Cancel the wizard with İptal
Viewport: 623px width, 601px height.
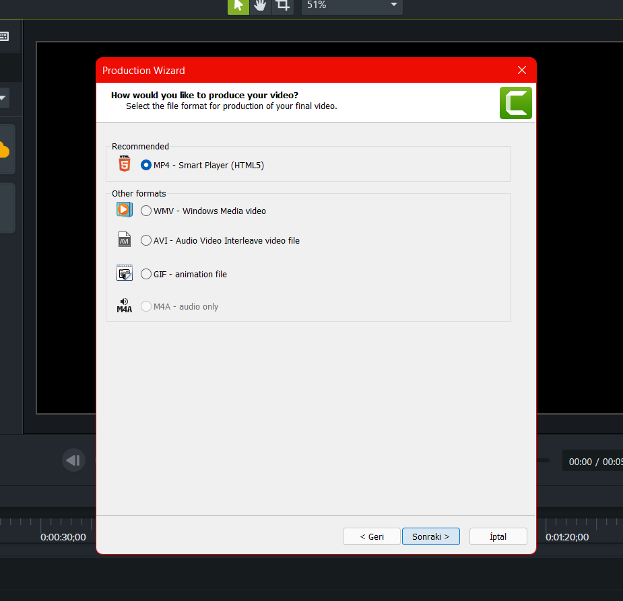pos(498,536)
